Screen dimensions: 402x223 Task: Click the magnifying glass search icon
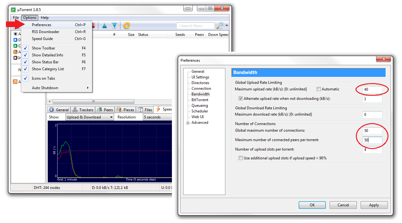pyautogui.click(x=219, y=26)
